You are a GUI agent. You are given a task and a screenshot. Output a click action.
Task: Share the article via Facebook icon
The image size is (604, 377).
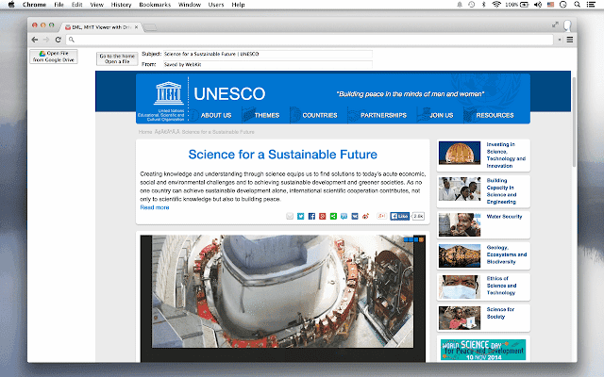pos(311,216)
